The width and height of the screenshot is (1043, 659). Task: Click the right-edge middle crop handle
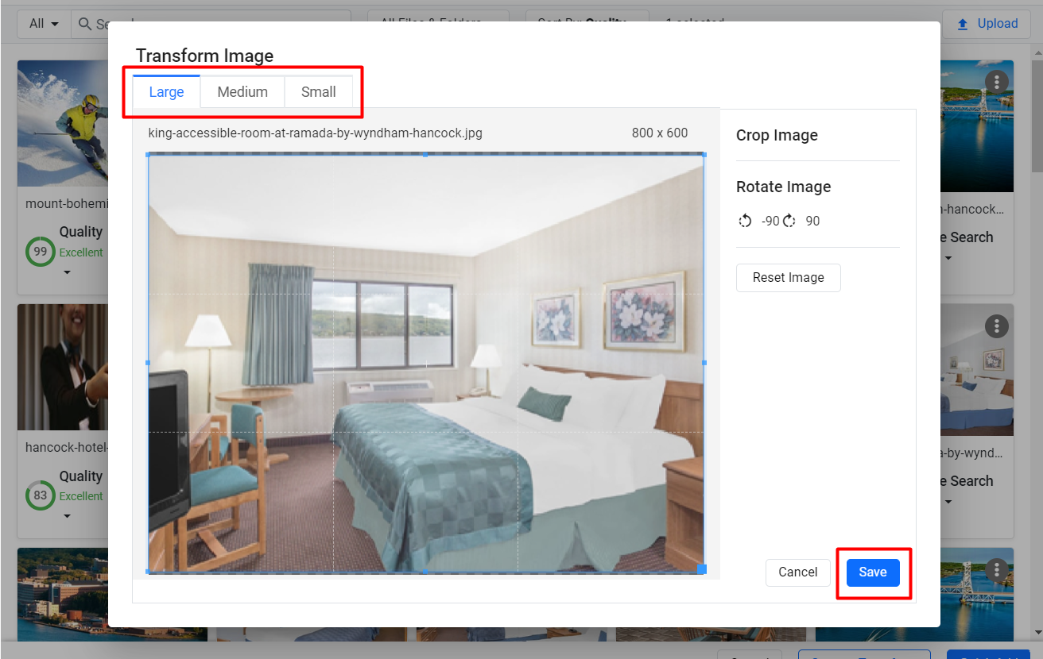click(704, 362)
